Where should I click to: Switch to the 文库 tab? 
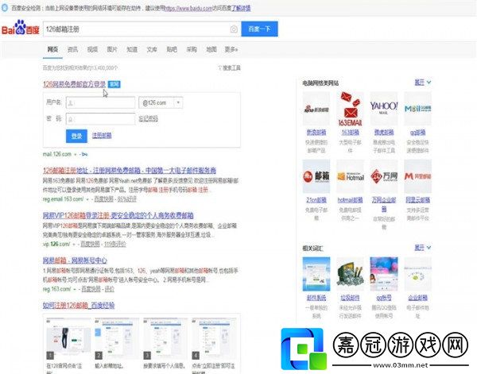coord(152,49)
